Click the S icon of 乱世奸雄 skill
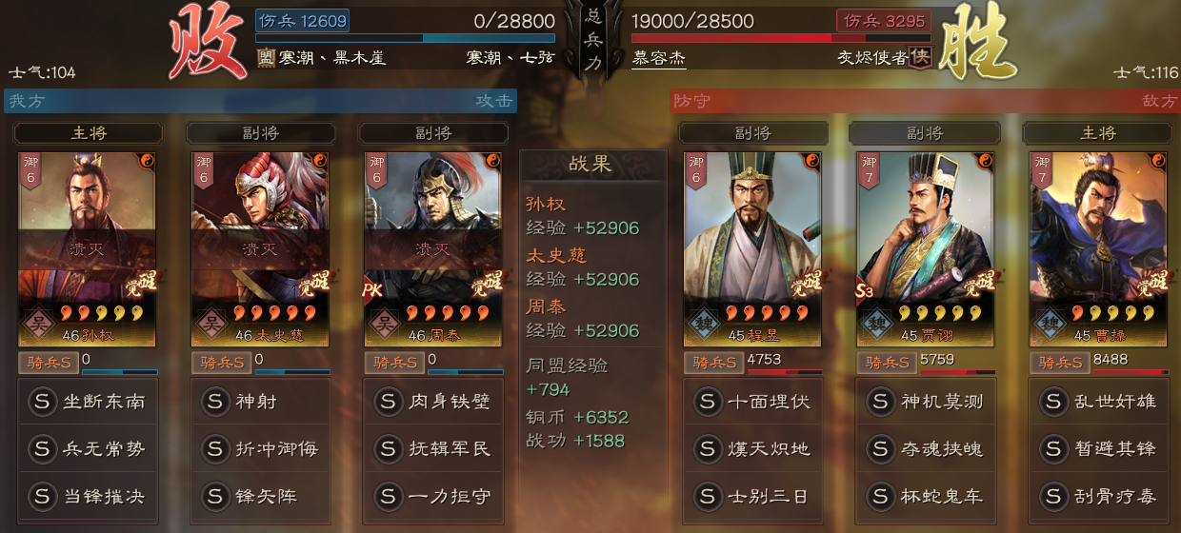The image size is (1181, 533). pos(1053,402)
